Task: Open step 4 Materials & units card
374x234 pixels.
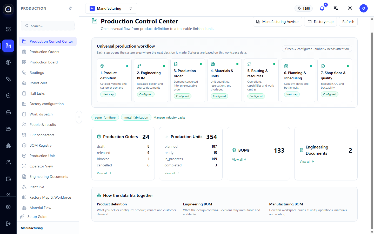Action: (x=224, y=80)
